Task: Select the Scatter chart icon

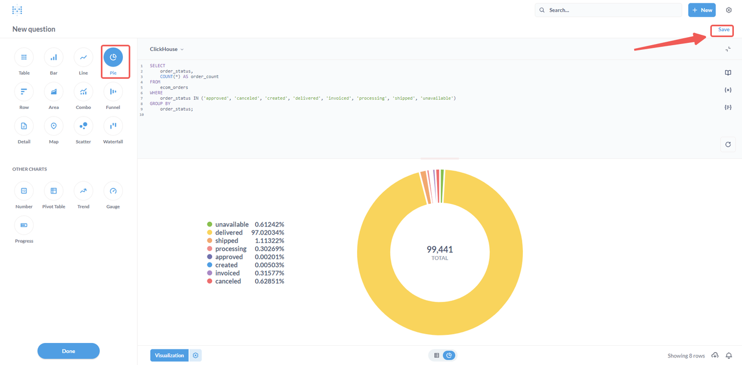Action: (83, 126)
